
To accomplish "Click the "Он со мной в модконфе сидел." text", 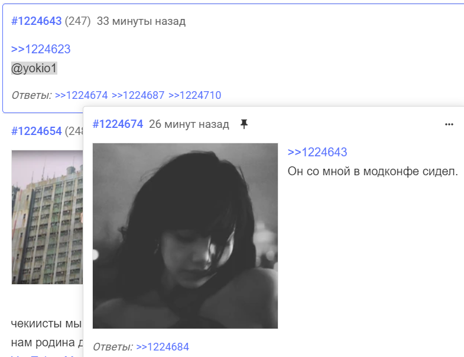I will click(x=373, y=171).
